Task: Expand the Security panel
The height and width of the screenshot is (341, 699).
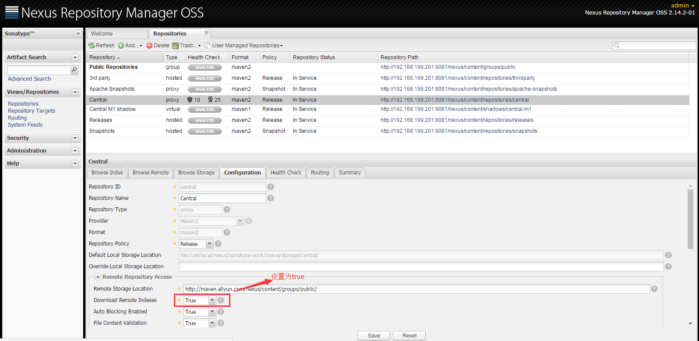Action: click(75, 138)
